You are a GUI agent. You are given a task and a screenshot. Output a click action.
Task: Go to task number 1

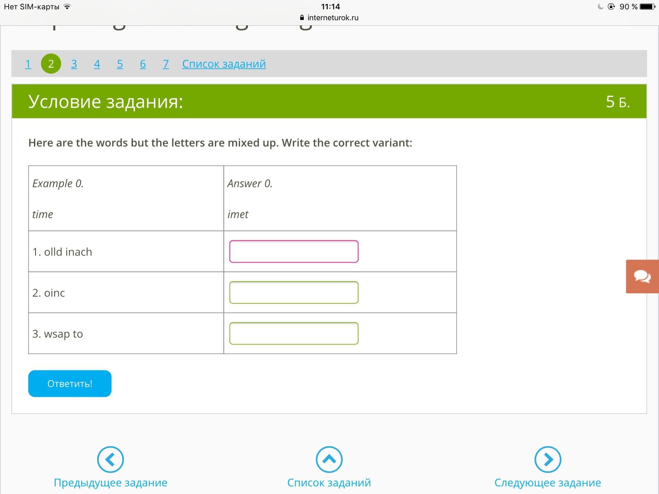28,64
